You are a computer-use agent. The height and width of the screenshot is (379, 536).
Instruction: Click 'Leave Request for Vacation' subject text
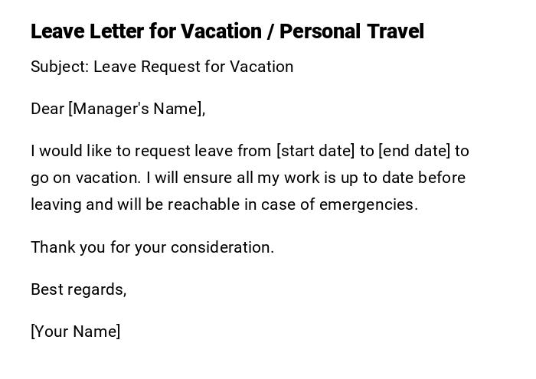pyautogui.click(x=194, y=67)
